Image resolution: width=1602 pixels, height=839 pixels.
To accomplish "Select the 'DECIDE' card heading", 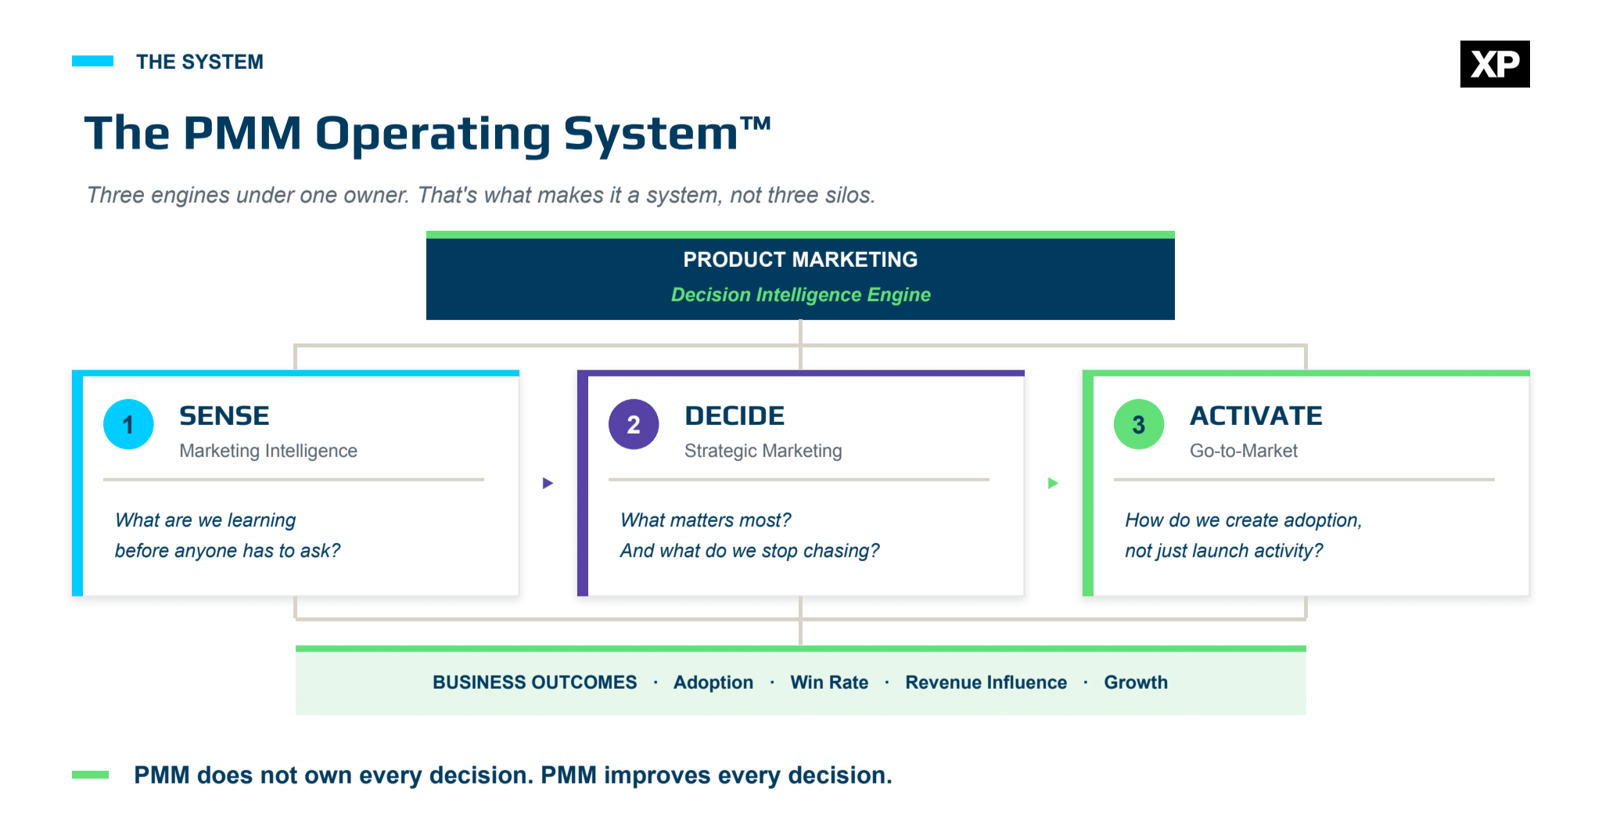I will [735, 416].
